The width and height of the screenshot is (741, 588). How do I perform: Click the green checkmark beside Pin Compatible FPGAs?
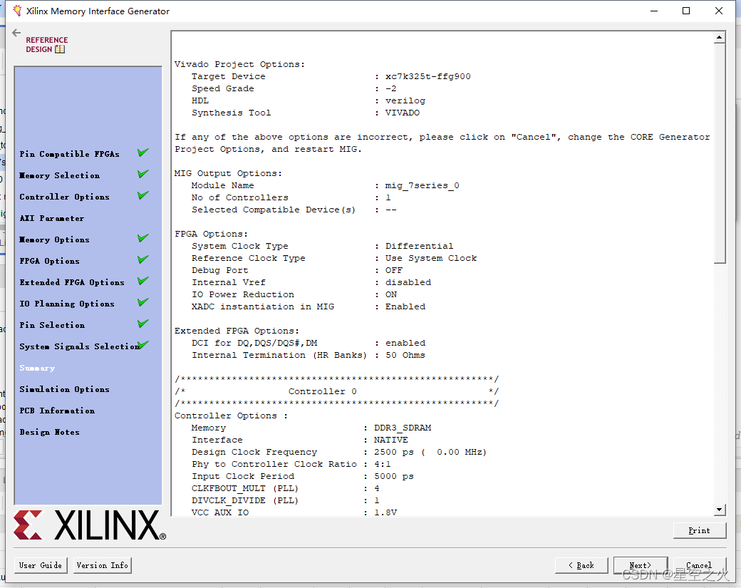pyautogui.click(x=143, y=153)
